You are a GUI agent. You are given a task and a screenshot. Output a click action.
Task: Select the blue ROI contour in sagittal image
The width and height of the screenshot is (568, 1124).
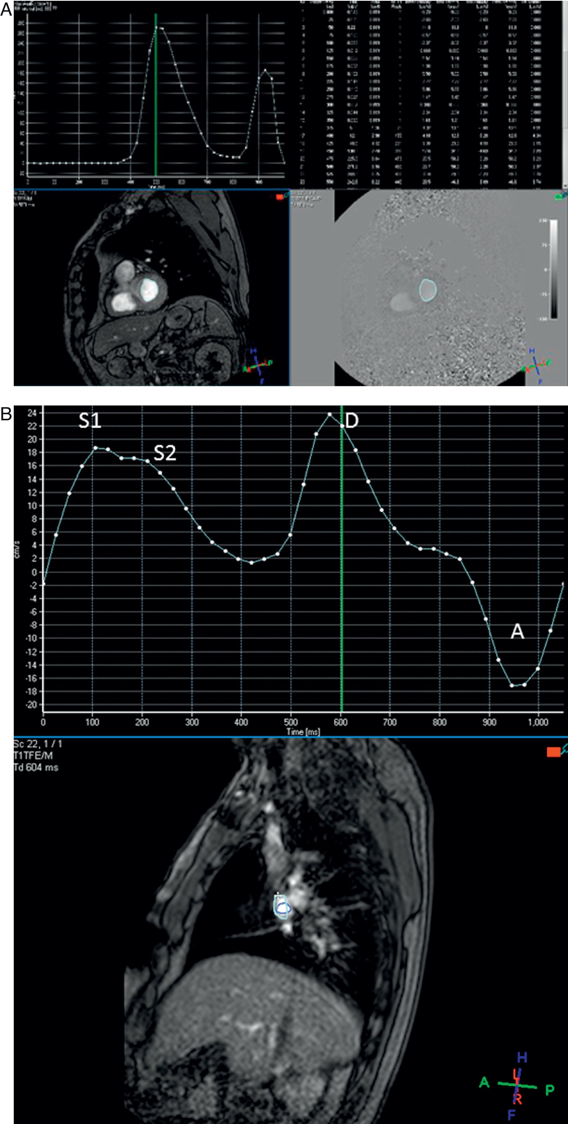click(x=284, y=908)
